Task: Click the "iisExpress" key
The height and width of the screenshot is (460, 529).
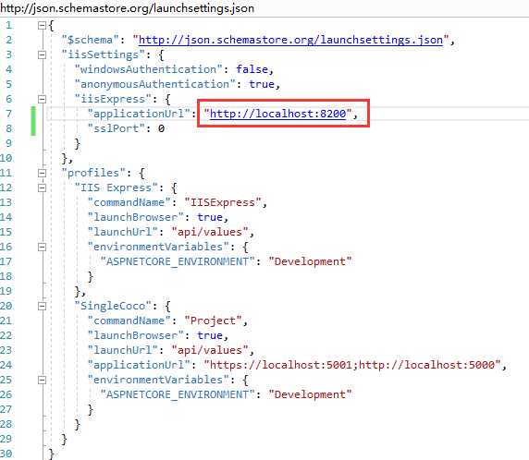Action: point(113,99)
